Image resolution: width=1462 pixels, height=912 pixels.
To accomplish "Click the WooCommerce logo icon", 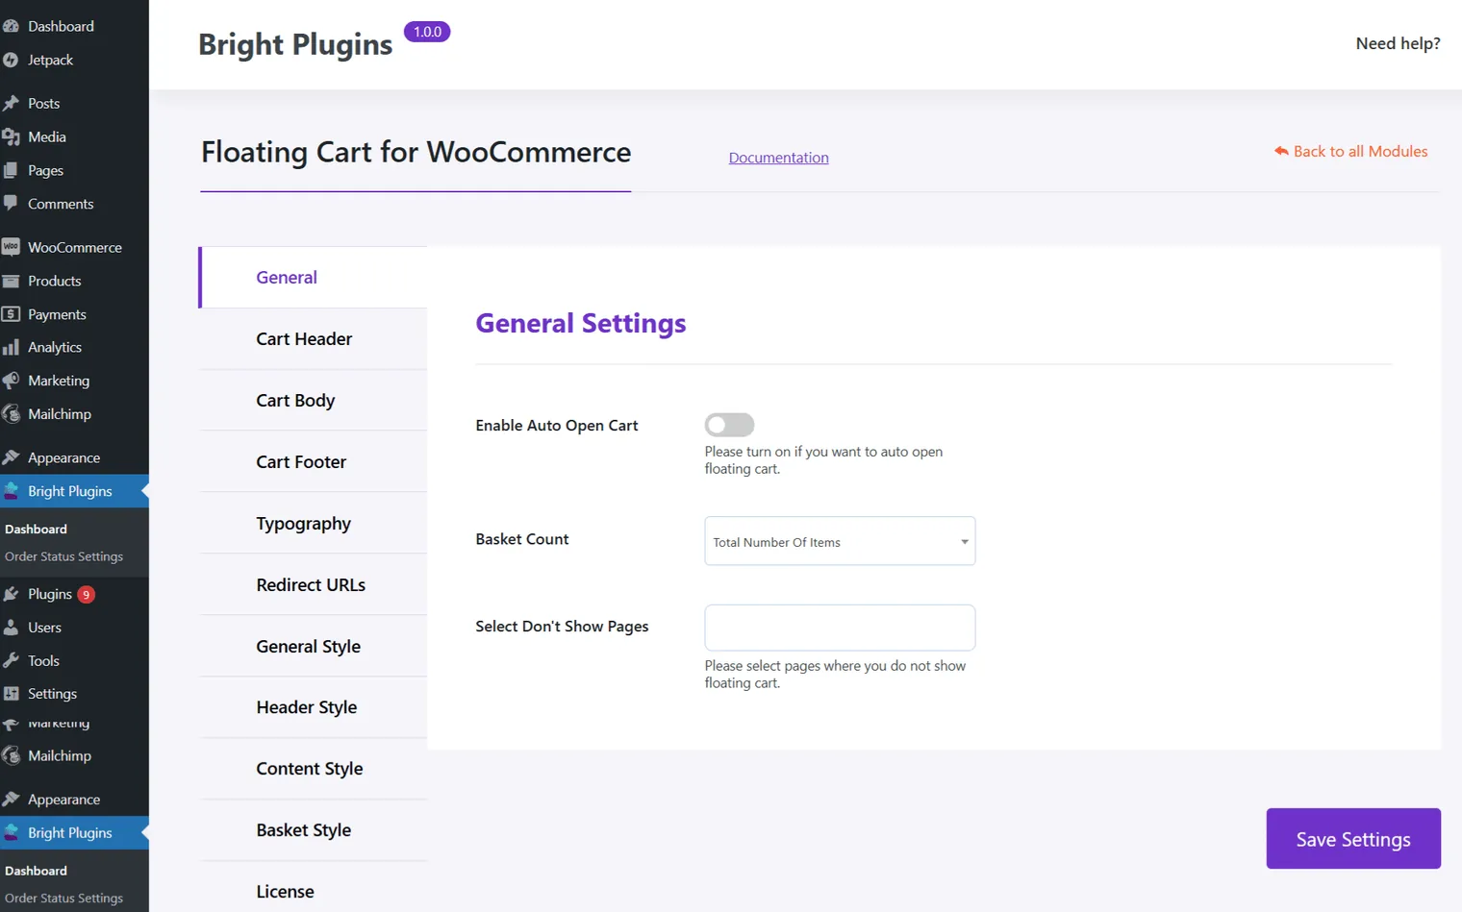I will (11, 247).
